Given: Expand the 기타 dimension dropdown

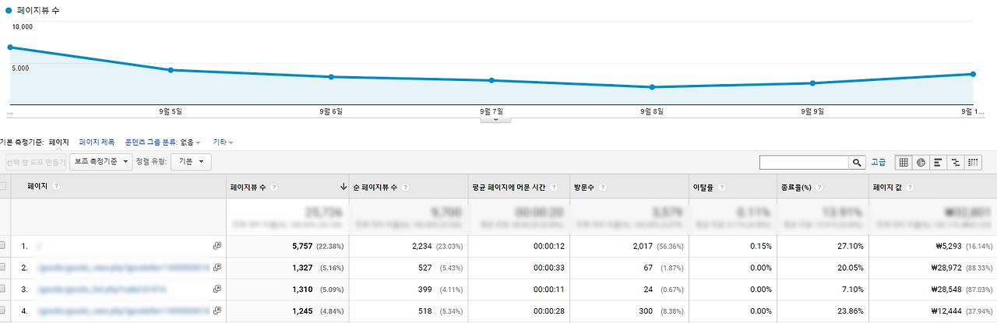Looking at the screenshot, I should [224, 142].
